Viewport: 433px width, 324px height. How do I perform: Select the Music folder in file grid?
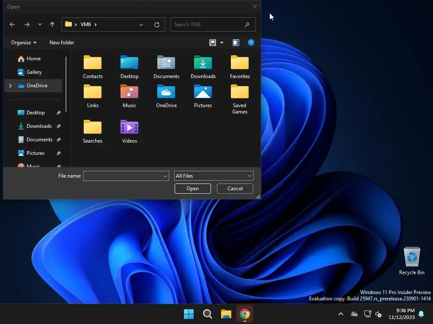[129, 97]
